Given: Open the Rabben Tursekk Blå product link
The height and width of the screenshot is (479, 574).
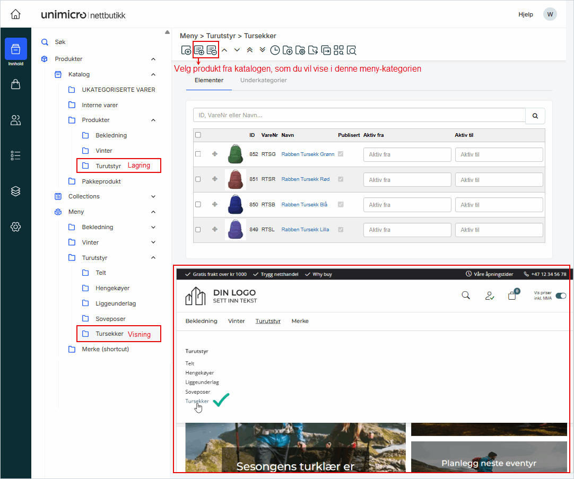Looking at the screenshot, I should [x=305, y=205].
